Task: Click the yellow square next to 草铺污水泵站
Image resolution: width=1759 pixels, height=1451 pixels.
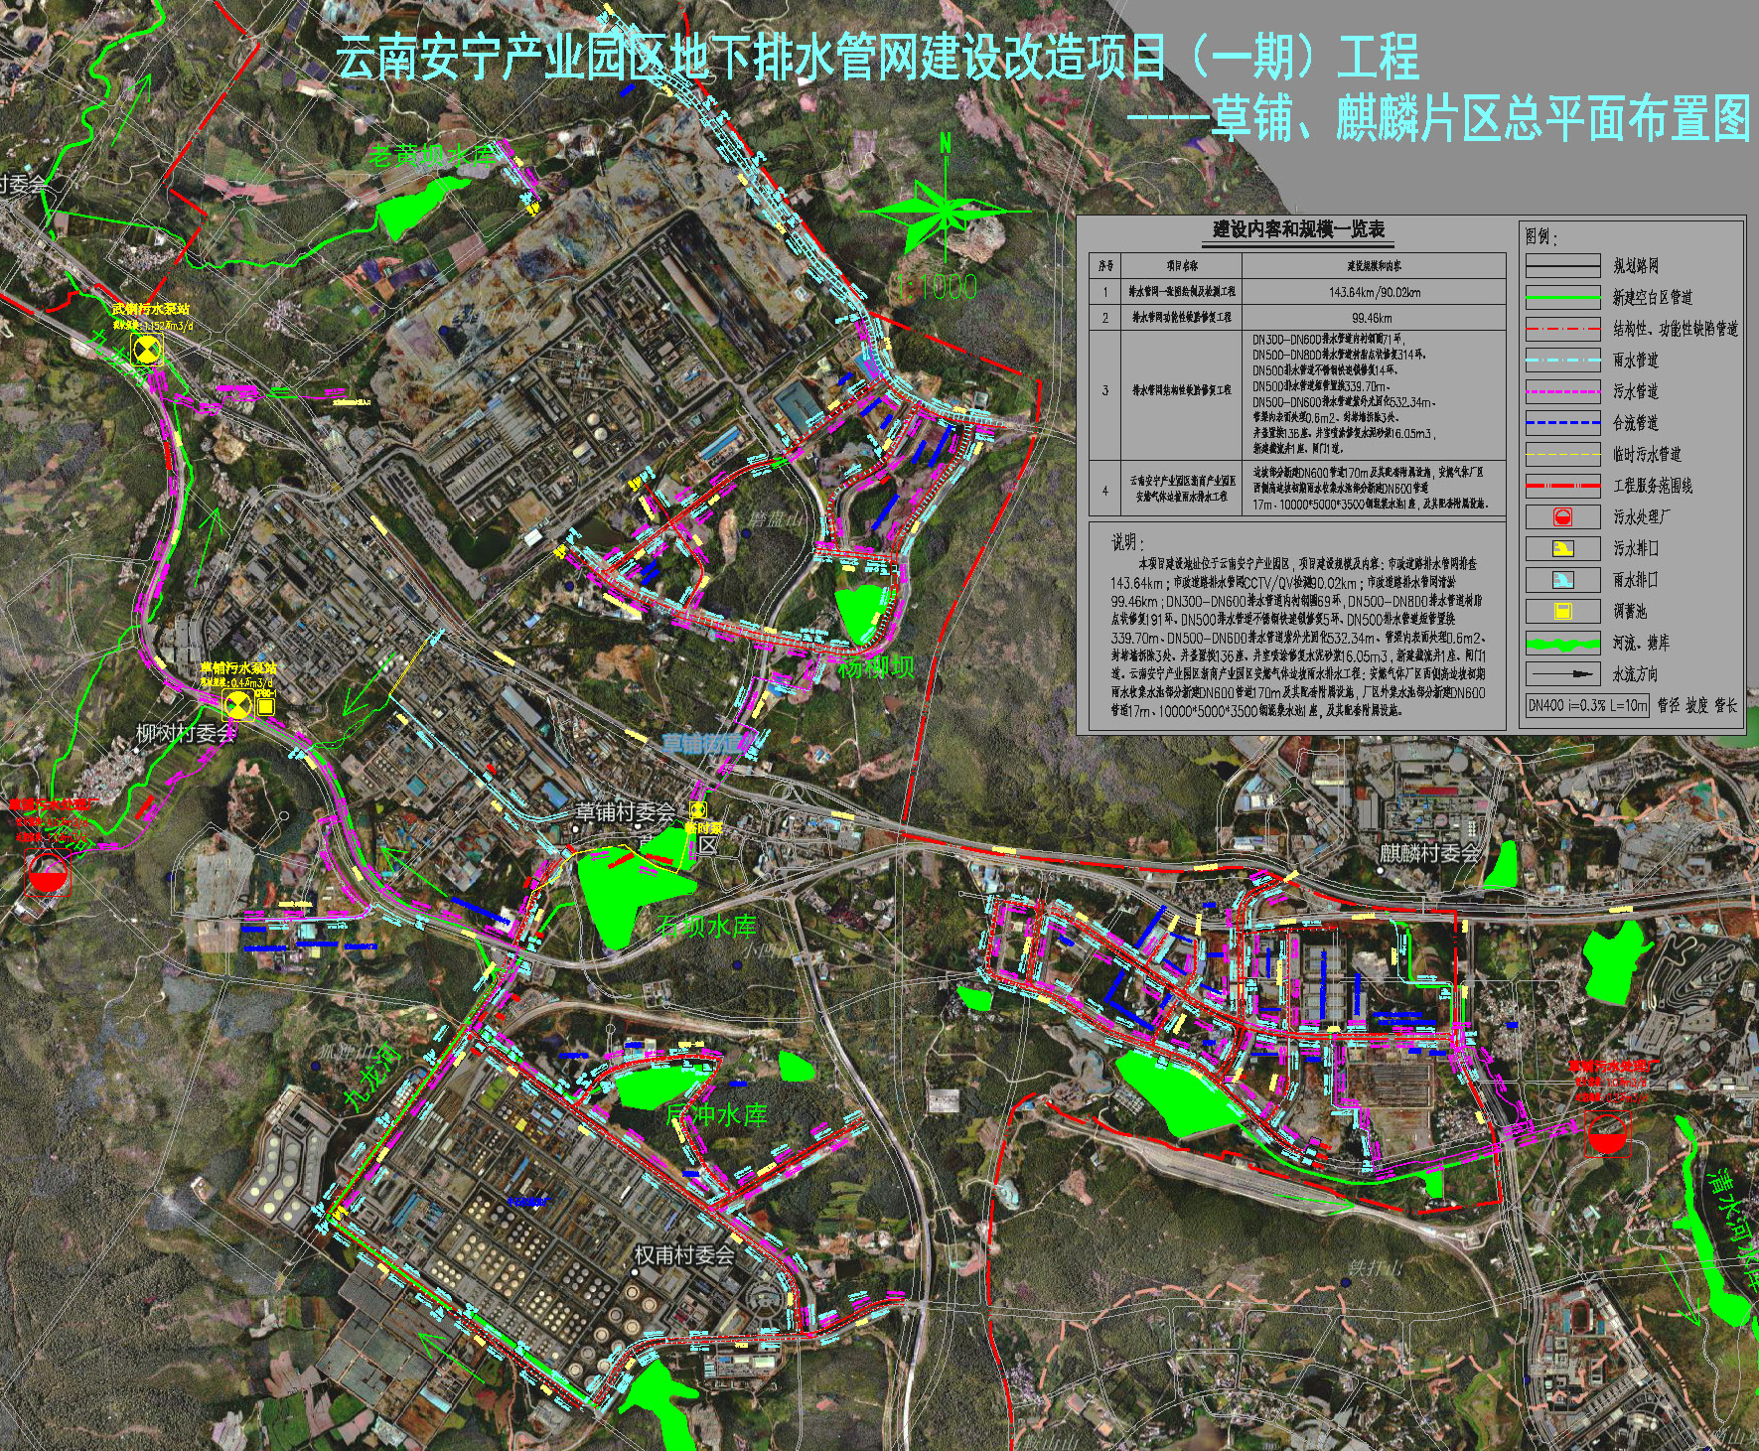Action: point(265,705)
